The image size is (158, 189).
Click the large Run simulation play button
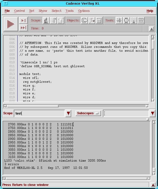coord(11,24)
